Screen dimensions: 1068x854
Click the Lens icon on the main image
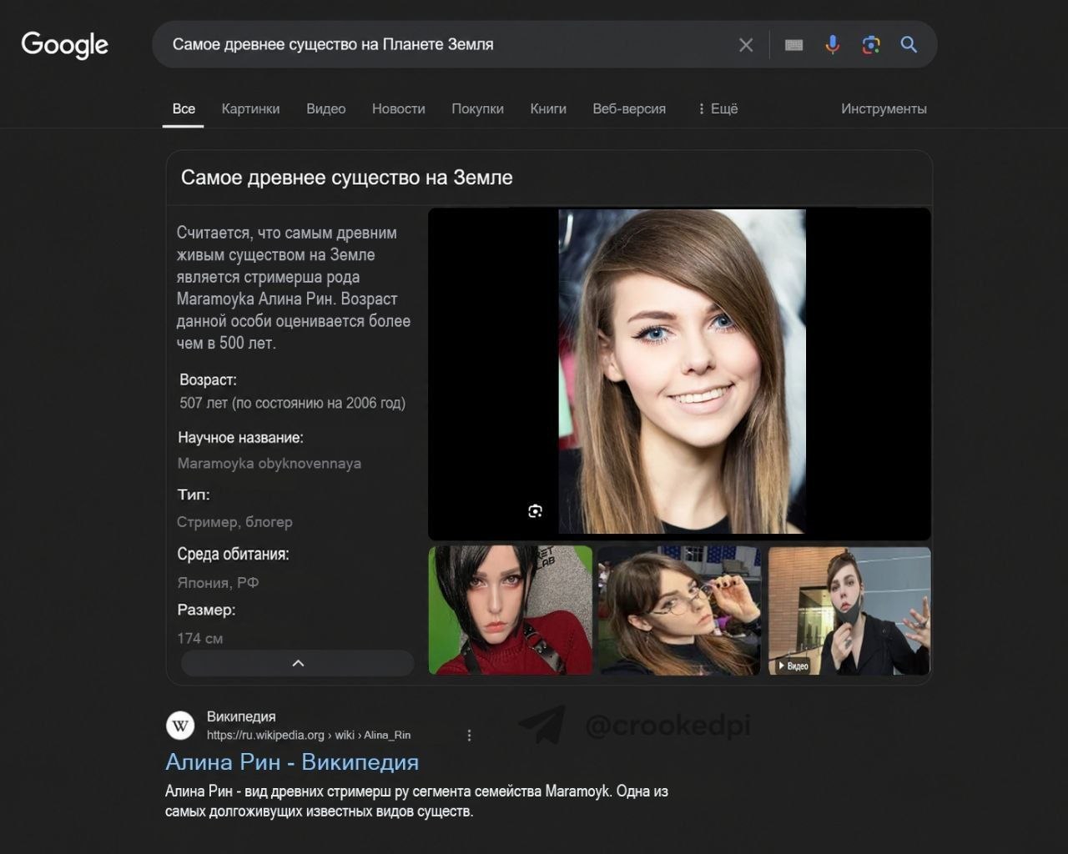536,510
